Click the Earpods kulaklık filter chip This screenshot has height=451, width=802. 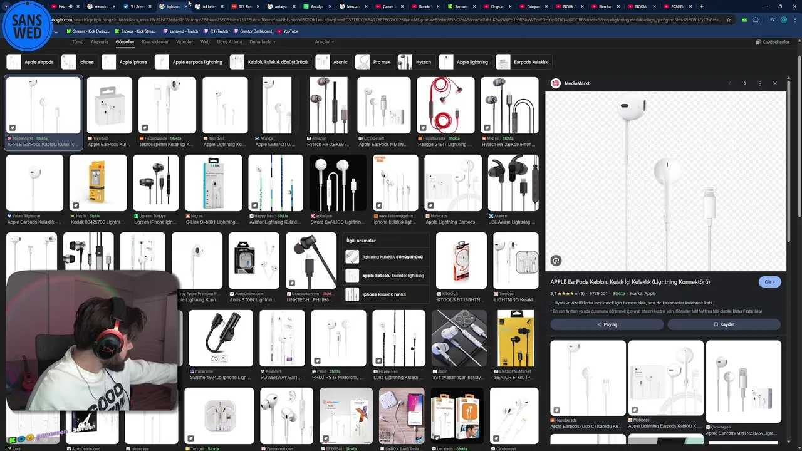click(524, 62)
